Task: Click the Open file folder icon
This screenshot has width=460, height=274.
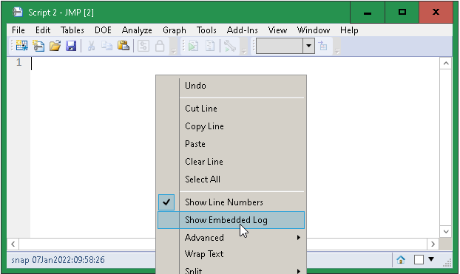Action: pos(55,46)
